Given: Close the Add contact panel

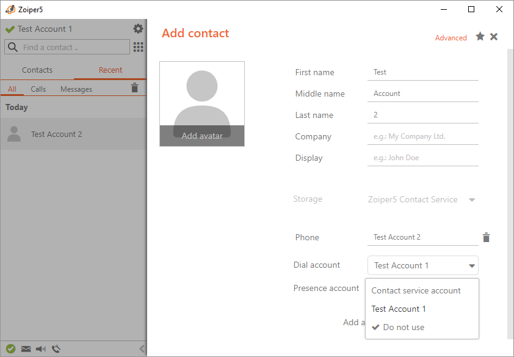Looking at the screenshot, I should click(x=494, y=37).
